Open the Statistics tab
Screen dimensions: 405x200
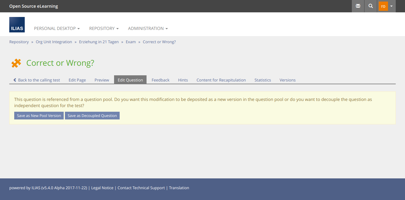[262, 80]
